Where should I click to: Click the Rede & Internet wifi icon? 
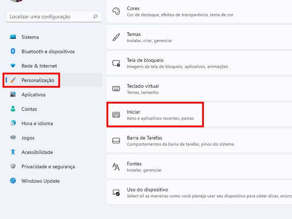coord(13,65)
